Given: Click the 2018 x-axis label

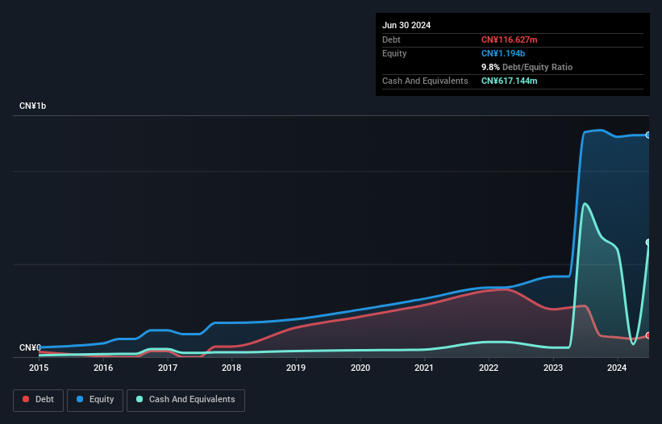Looking at the screenshot, I should point(231,368).
